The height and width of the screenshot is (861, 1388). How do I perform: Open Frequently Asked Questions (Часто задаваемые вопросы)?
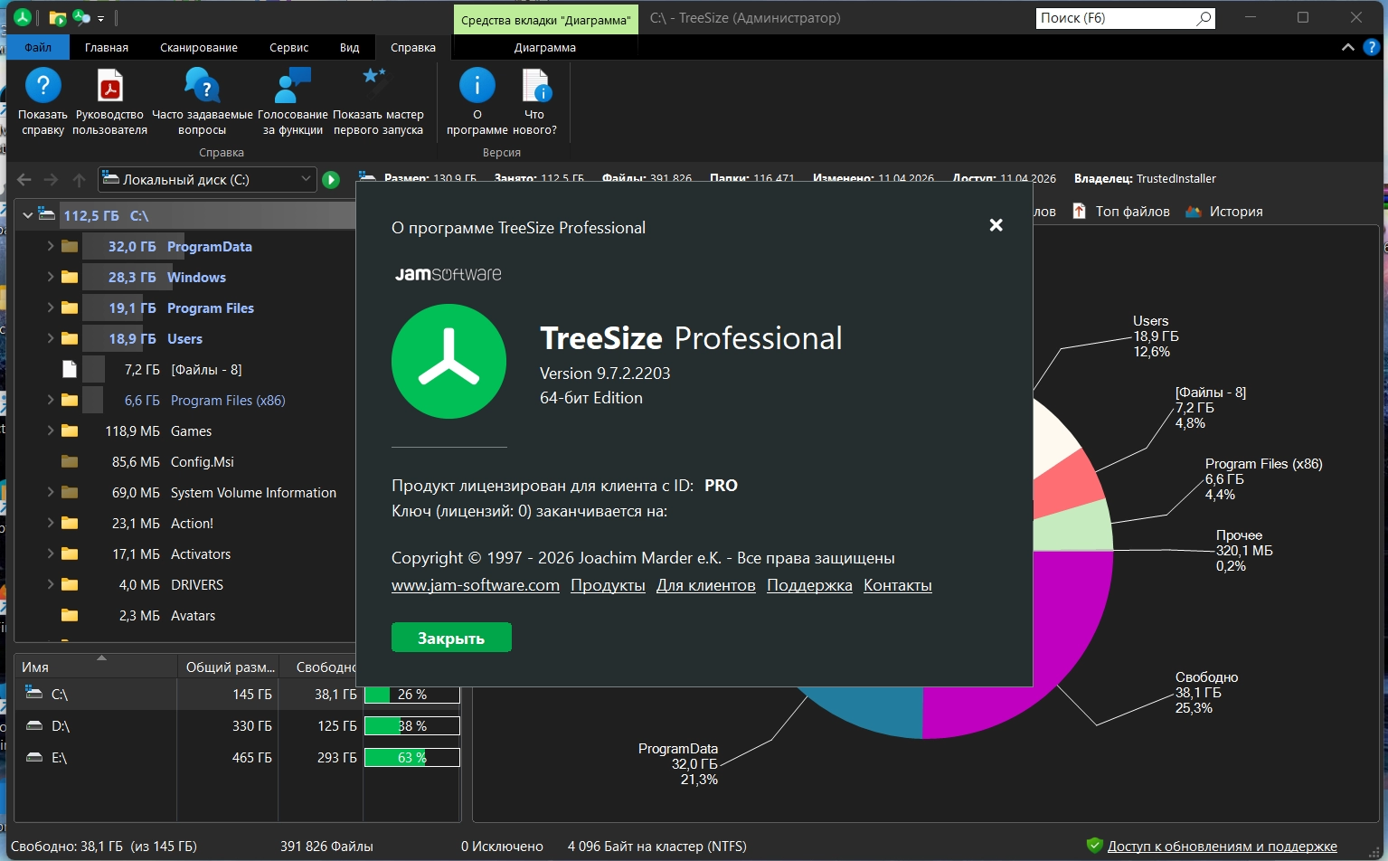click(x=203, y=86)
